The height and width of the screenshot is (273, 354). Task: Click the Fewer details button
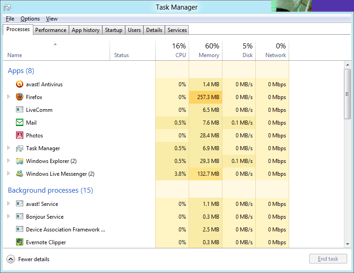coord(28,259)
